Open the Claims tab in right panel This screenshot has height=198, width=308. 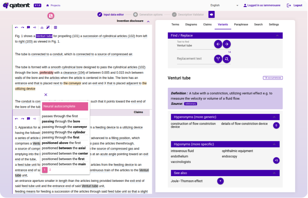coord(207,24)
